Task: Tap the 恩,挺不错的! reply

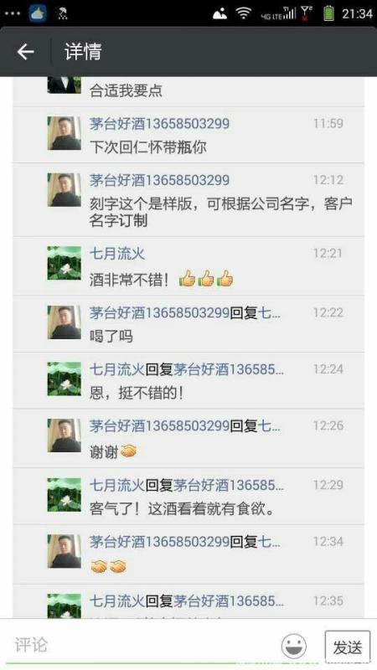Action: click(137, 393)
